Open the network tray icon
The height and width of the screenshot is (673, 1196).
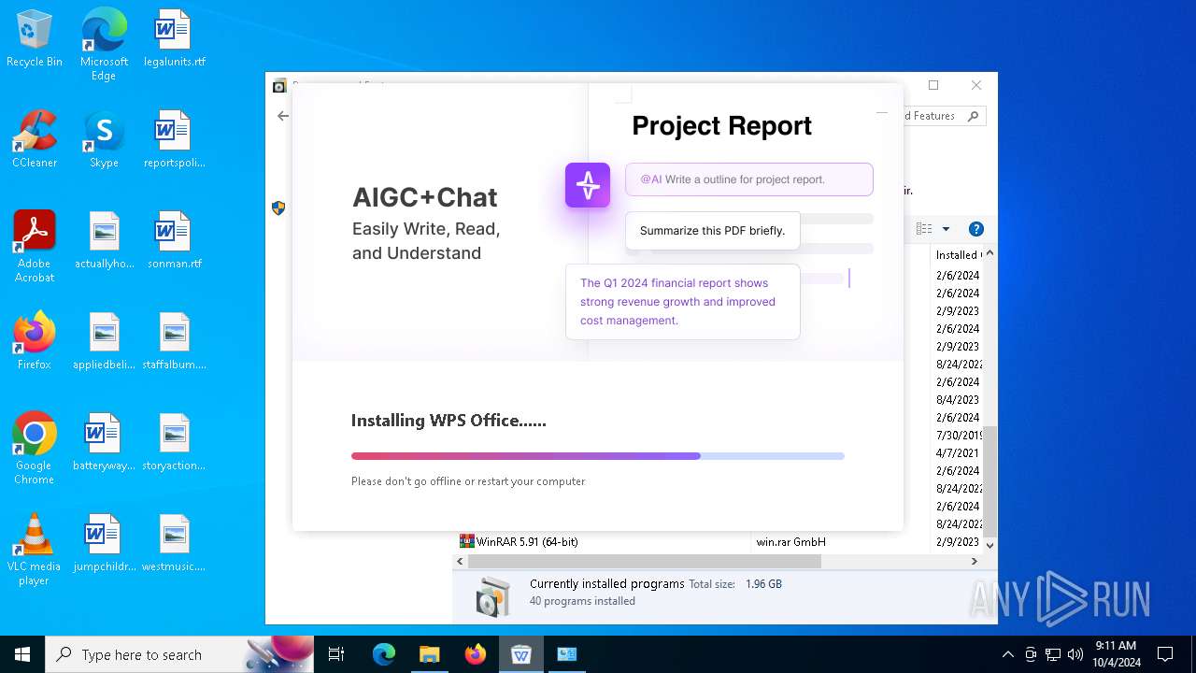(1053, 654)
